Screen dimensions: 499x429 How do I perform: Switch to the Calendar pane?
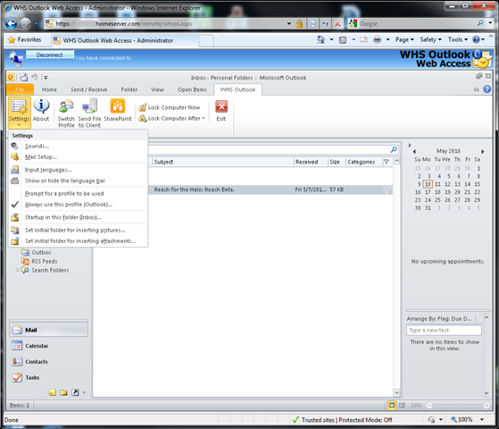(x=48, y=346)
